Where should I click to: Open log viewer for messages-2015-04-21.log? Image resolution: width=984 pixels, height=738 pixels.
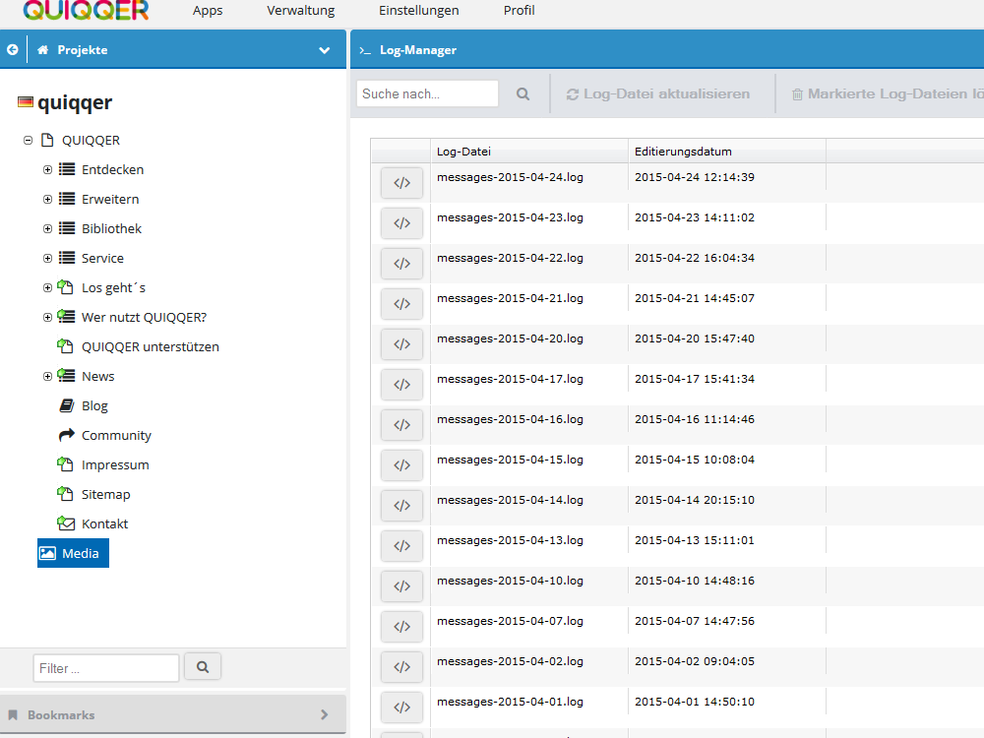click(x=401, y=304)
